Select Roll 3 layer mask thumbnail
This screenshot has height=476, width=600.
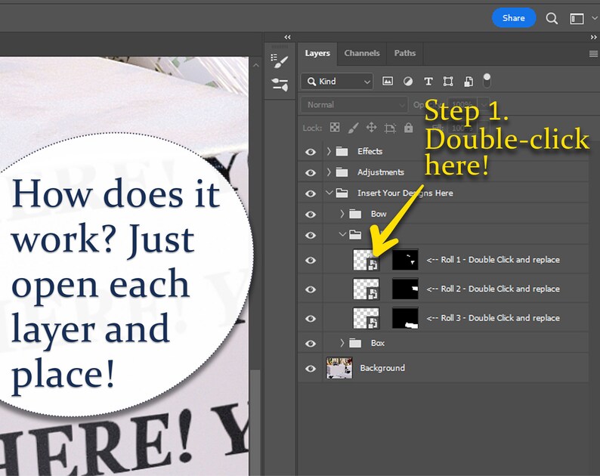click(x=405, y=318)
